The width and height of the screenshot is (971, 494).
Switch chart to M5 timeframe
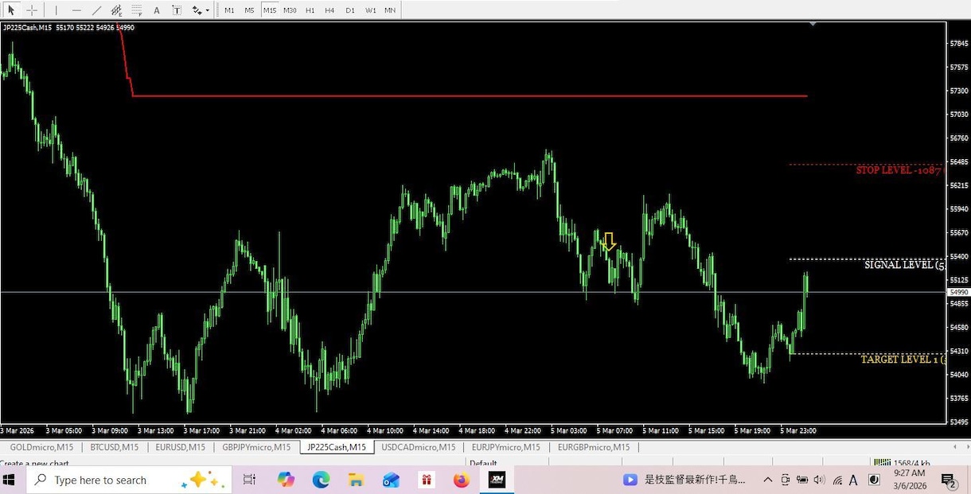(249, 10)
